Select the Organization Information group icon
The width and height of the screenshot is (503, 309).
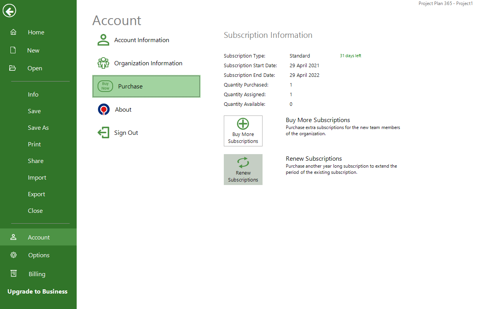pos(103,63)
